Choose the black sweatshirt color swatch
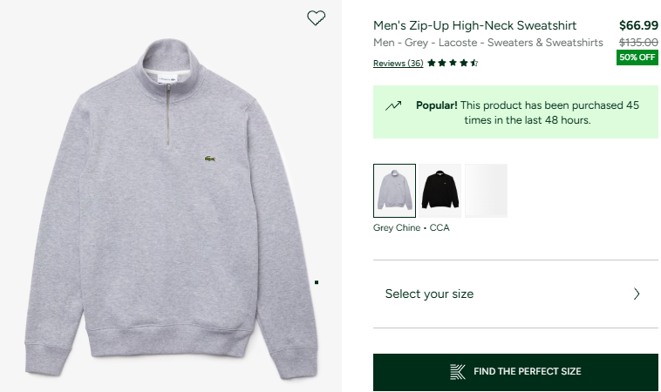The width and height of the screenshot is (661, 392). pyautogui.click(x=440, y=190)
